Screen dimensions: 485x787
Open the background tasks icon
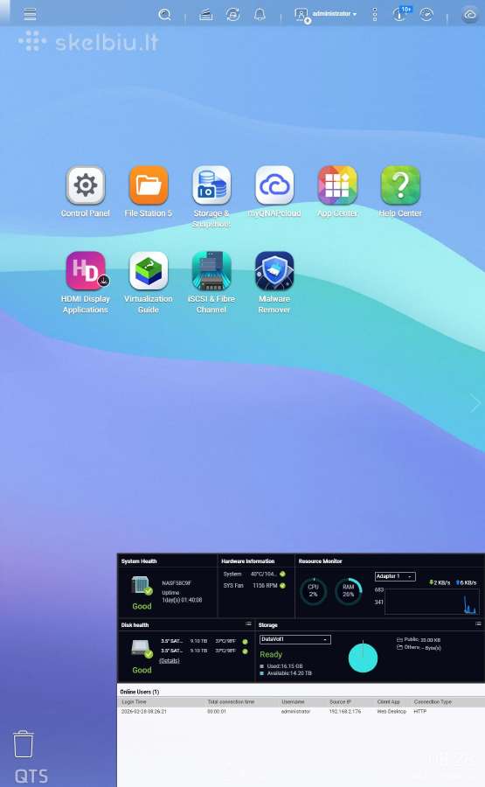click(x=205, y=15)
